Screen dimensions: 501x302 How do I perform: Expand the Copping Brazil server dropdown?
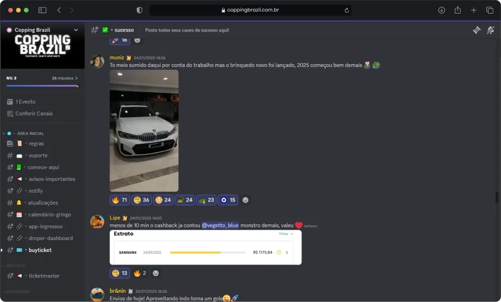76,30
